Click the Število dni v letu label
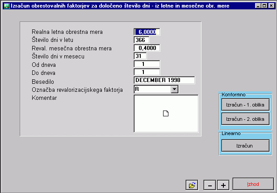This screenshot has width=277, height=193. click(52, 40)
